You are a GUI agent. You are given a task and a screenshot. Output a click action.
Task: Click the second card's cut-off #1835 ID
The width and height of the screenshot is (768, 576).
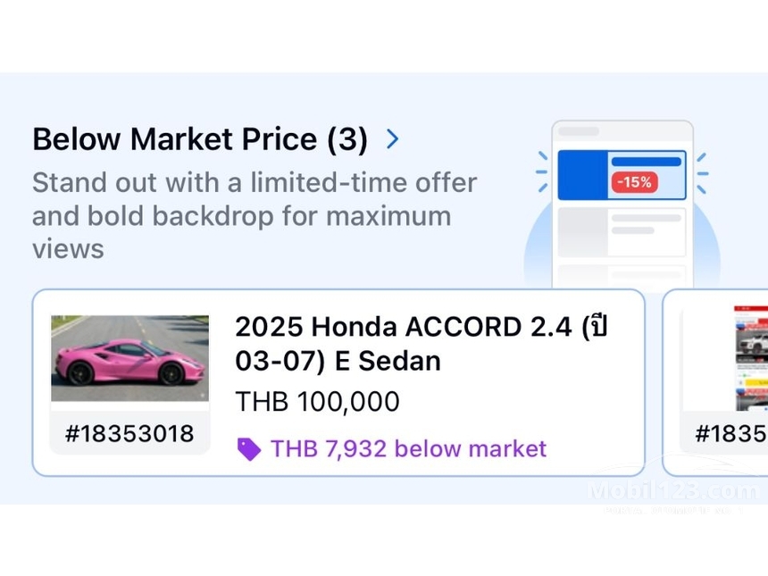tap(730, 434)
